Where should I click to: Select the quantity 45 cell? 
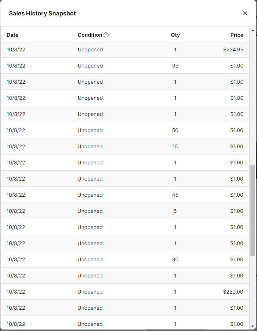click(x=175, y=195)
